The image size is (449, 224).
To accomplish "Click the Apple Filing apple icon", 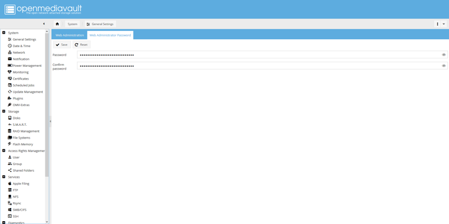I will point(10,184).
